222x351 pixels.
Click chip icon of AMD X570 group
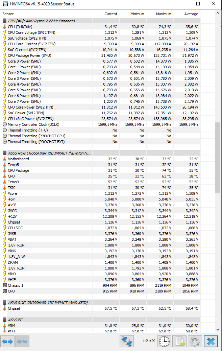pyautogui.click(x=4, y=303)
